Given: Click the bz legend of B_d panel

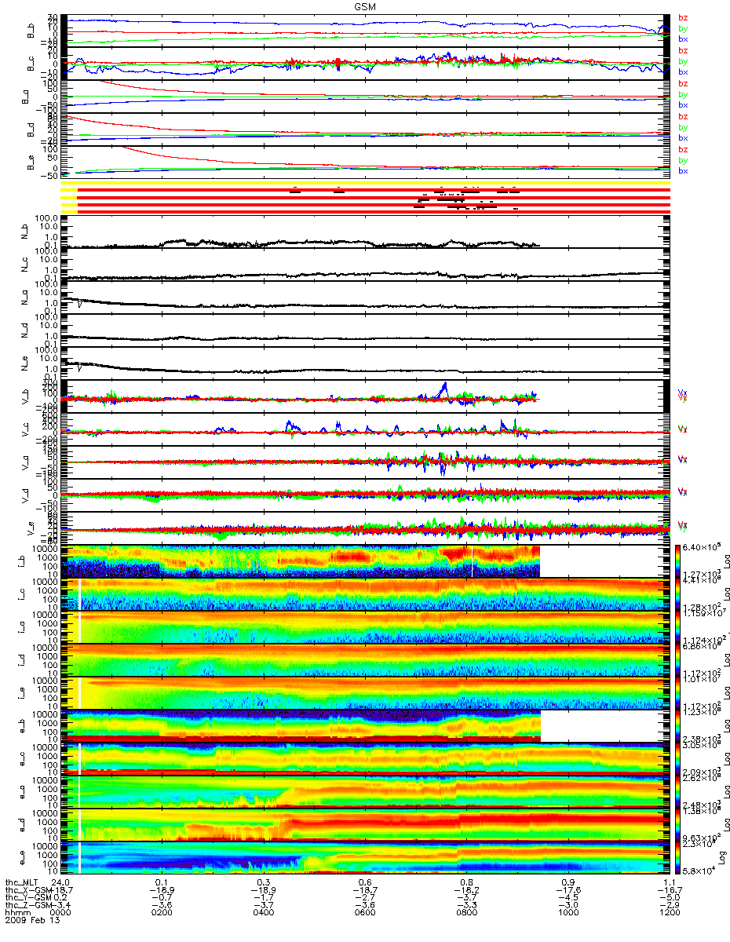Looking at the screenshot, I should click(683, 116).
